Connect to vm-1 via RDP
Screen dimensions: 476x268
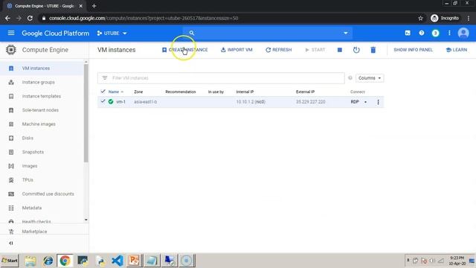pos(355,102)
